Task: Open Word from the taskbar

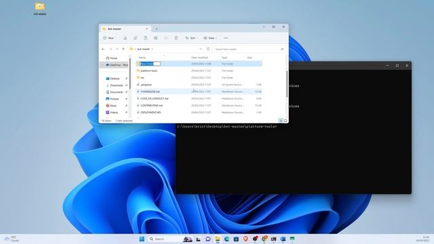Action: (x=283, y=239)
